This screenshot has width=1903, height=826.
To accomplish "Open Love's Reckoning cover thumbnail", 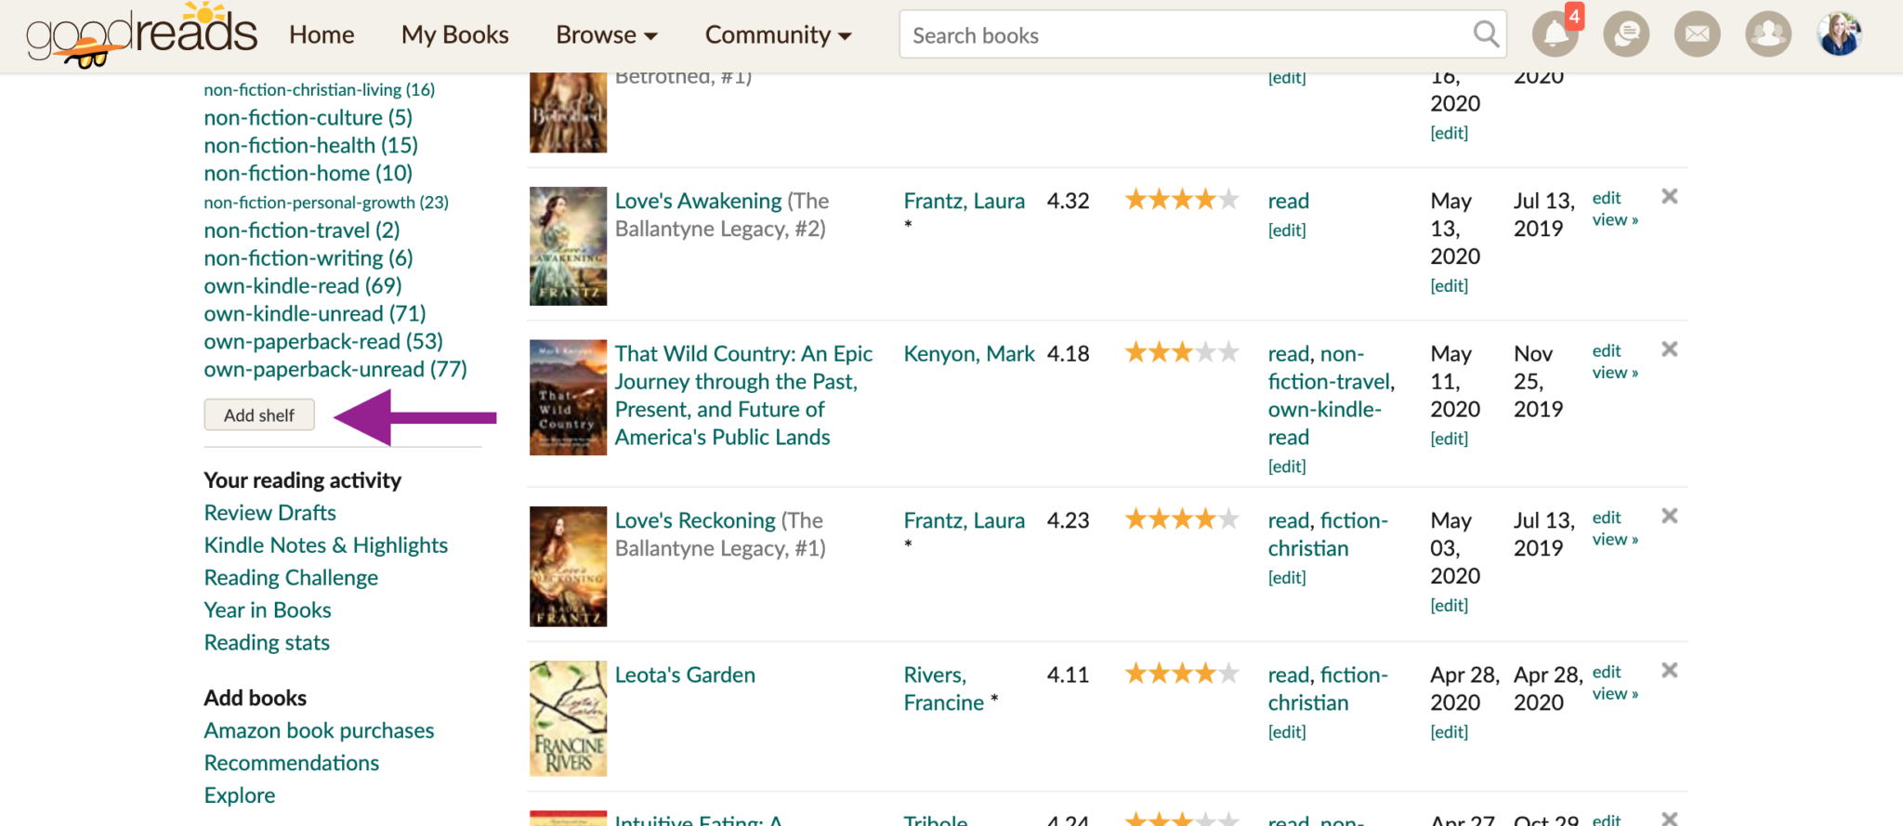I will coord(568,566).
